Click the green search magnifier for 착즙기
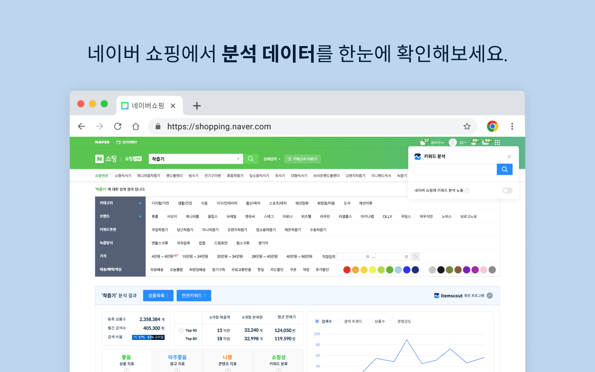Image resolution: width=595 pixels, height=372 pixels. click(x=251, y=159)
